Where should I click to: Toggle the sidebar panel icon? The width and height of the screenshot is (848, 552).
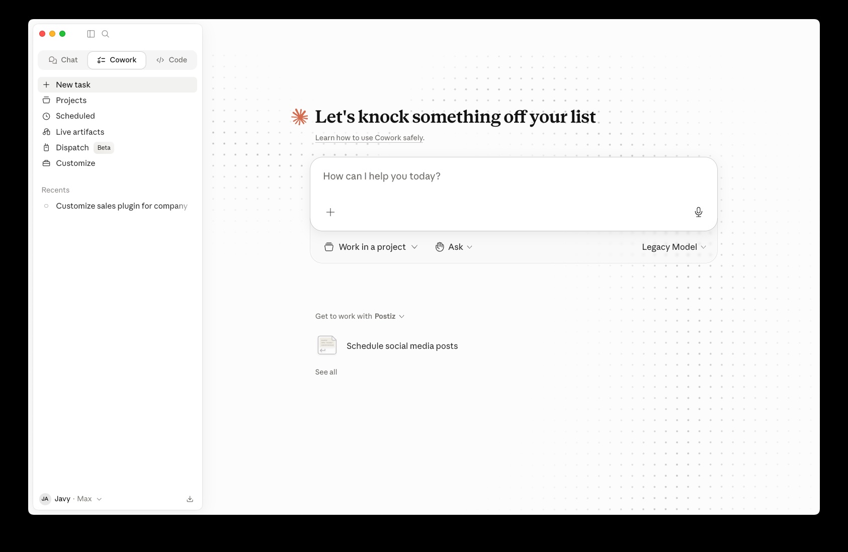91,34
